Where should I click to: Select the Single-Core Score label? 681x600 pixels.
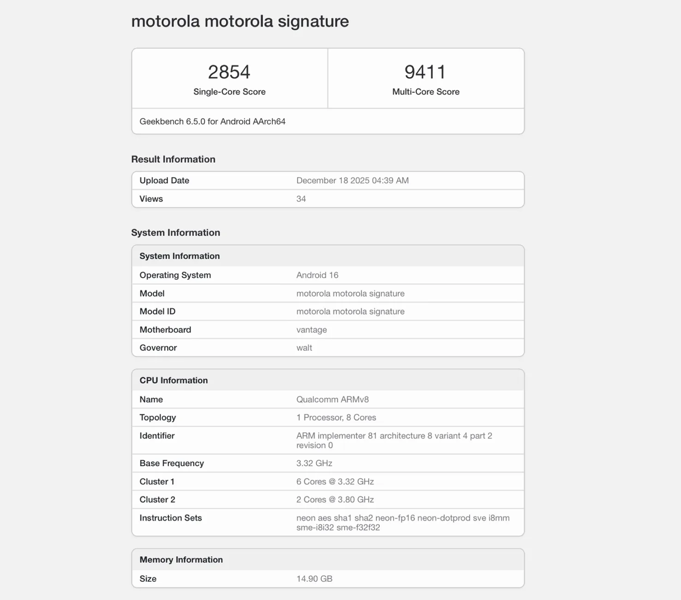tap(229, 92)
